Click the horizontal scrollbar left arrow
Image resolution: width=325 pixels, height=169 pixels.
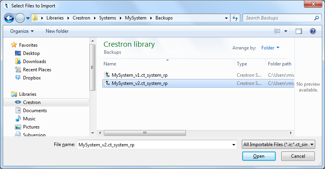tap(100, 133)
